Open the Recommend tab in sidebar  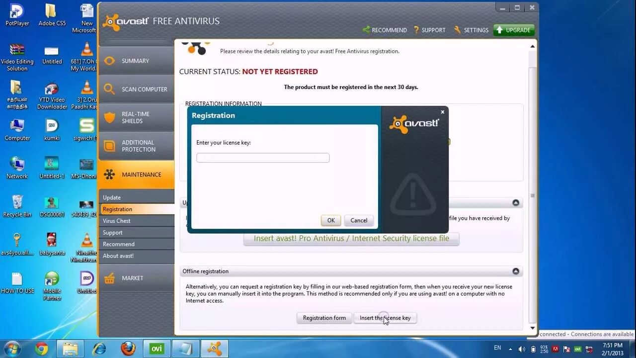tap(136, 244)
